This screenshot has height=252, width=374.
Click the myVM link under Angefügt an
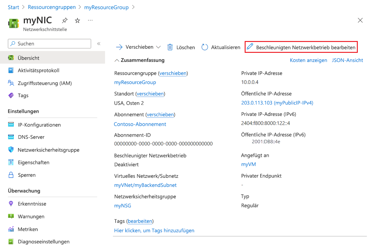coord(248,164)
